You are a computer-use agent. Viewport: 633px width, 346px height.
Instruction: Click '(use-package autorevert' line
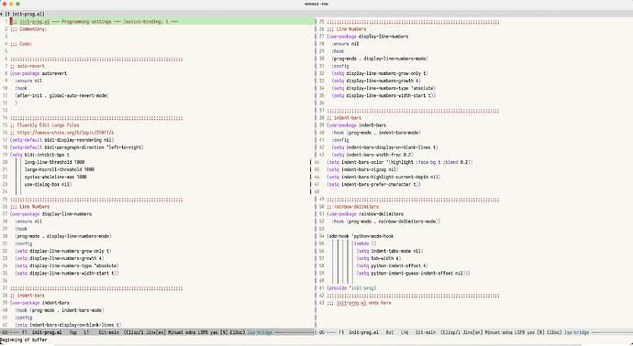(x=39, y=73)
